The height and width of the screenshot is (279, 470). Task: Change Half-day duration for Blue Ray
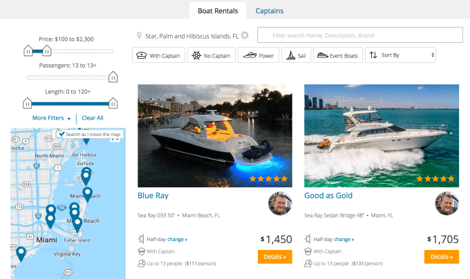(x=177, y=240)
